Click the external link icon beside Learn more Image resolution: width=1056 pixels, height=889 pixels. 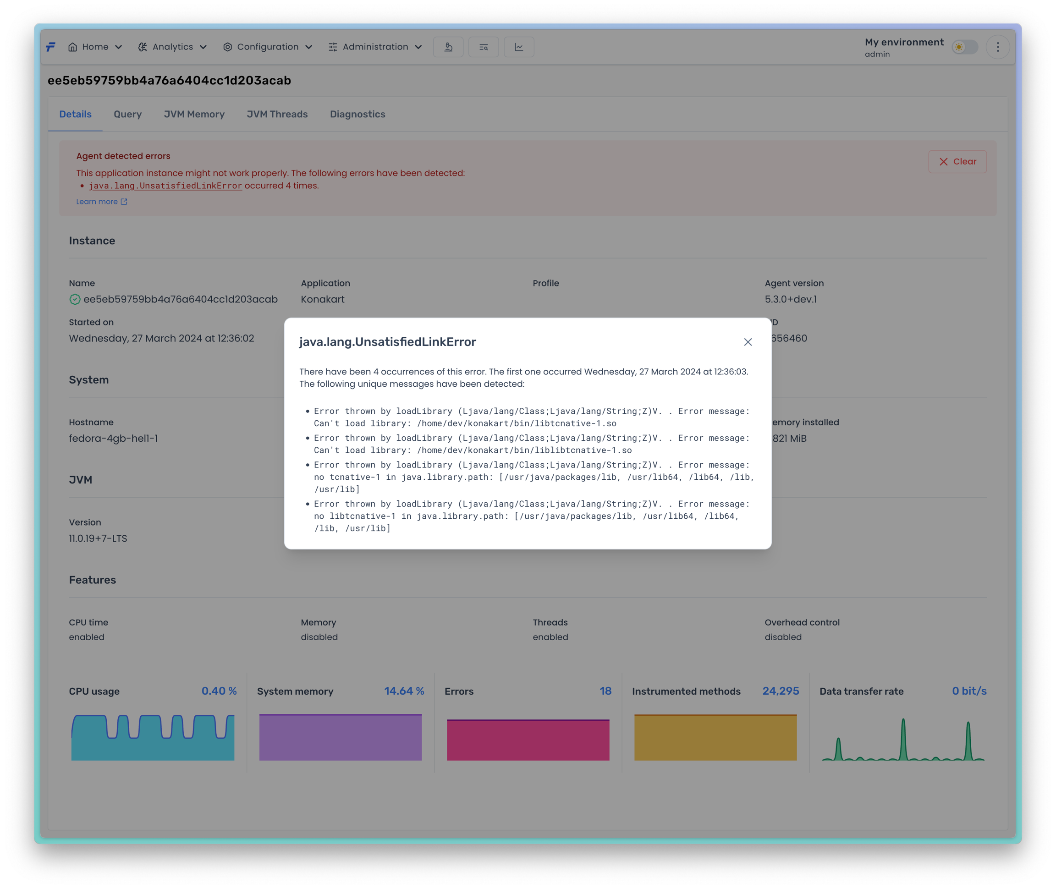click(124, 202)
